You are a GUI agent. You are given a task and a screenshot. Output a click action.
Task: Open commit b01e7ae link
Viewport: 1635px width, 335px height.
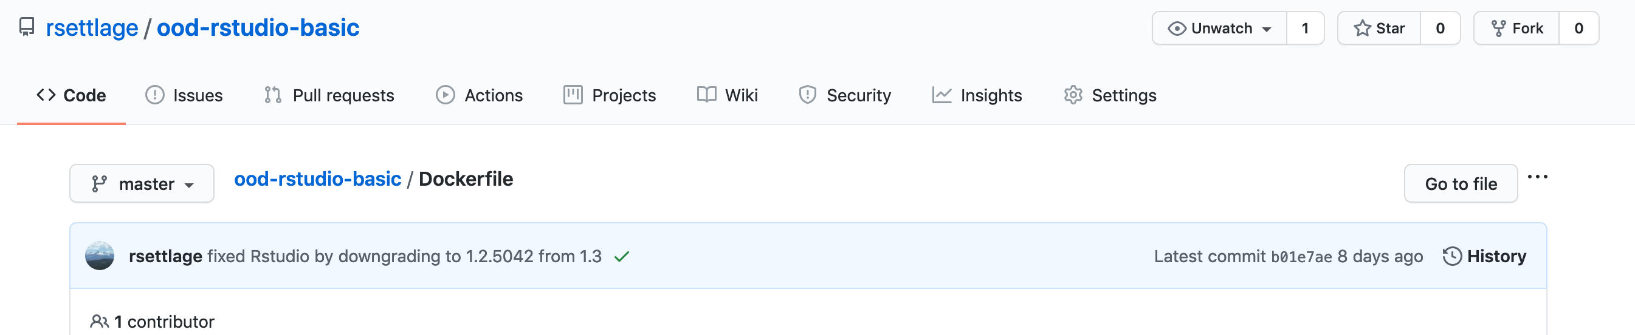(1301, 257)
